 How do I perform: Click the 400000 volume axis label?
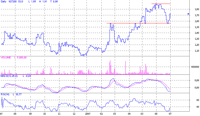click(195, 67)
